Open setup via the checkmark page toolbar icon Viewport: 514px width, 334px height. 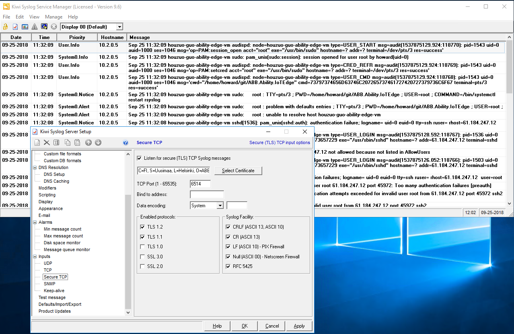(15, 27)
